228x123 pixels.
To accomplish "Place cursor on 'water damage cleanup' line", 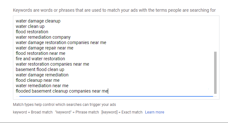I will point(38,21).
